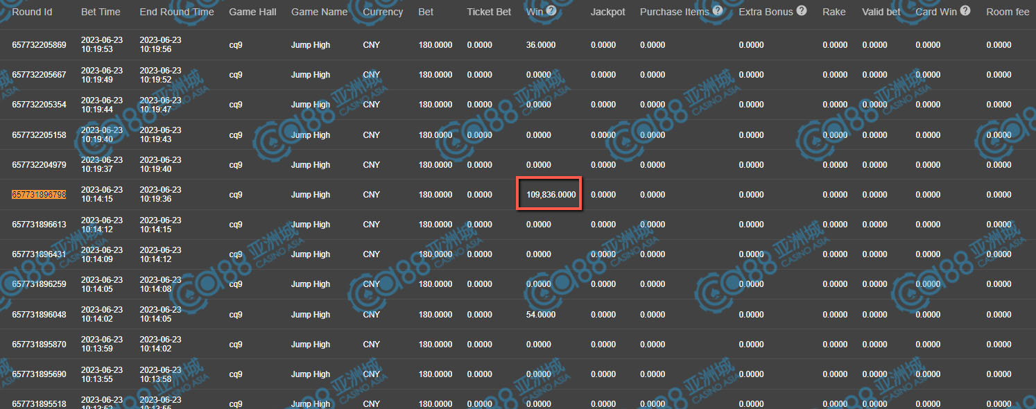Click Jump High in row 657731896048
1036x409 pixels.
click(x=311, y=315)
